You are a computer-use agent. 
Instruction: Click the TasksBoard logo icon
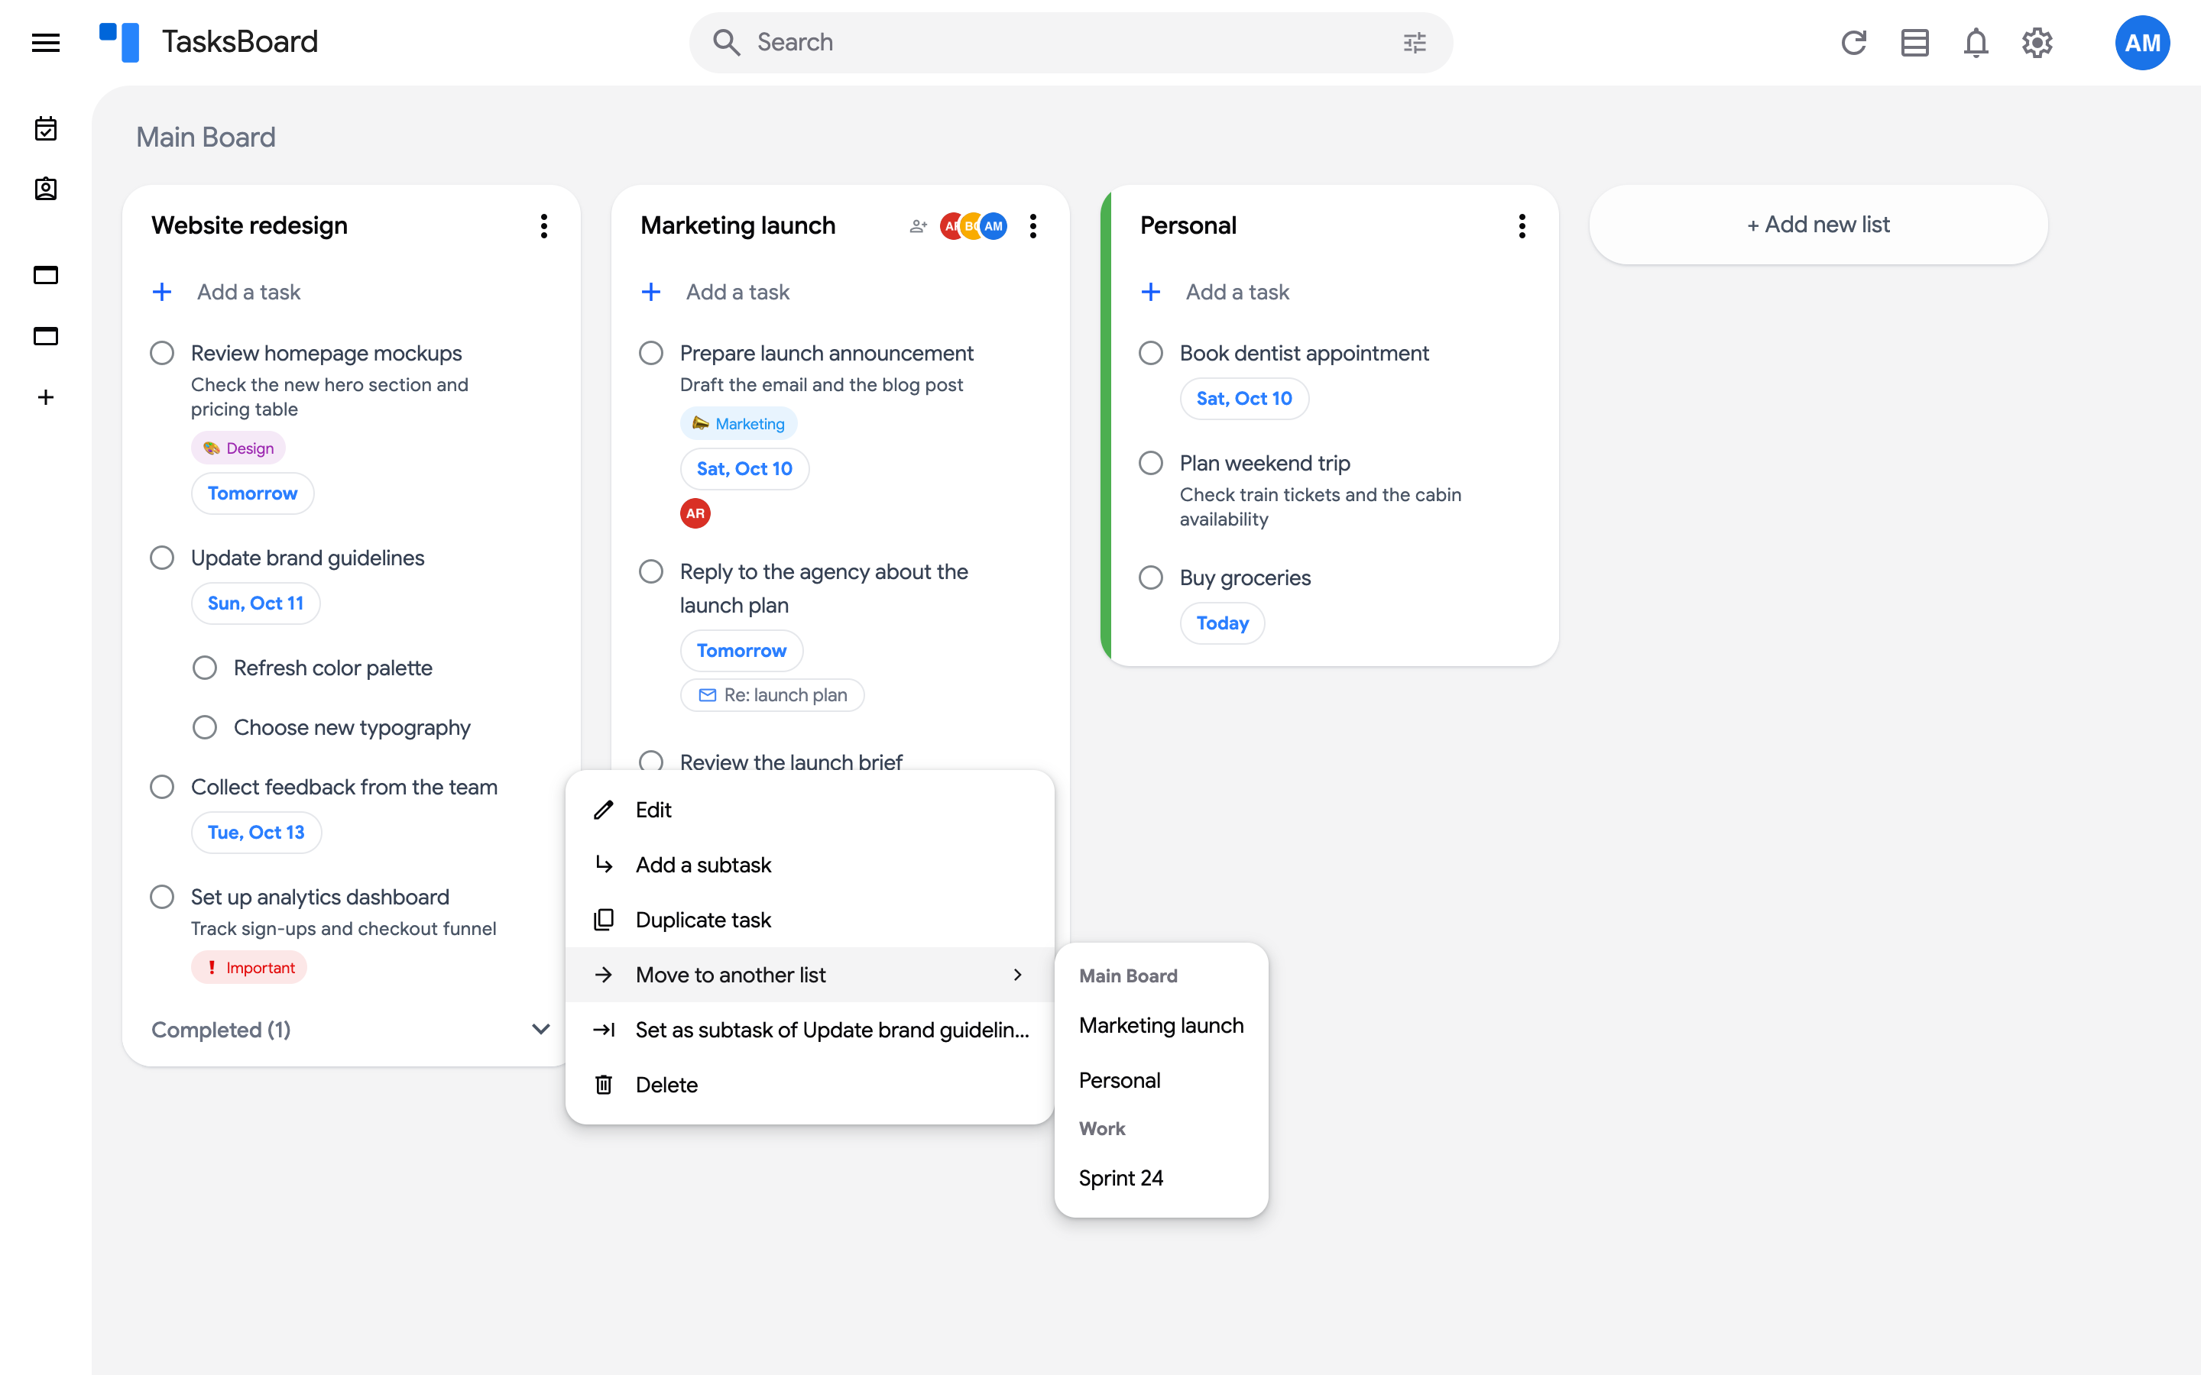tap(119, 42)
